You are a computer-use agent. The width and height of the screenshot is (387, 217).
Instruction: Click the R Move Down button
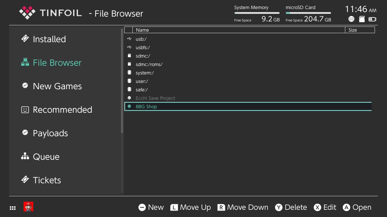[243, 207]
